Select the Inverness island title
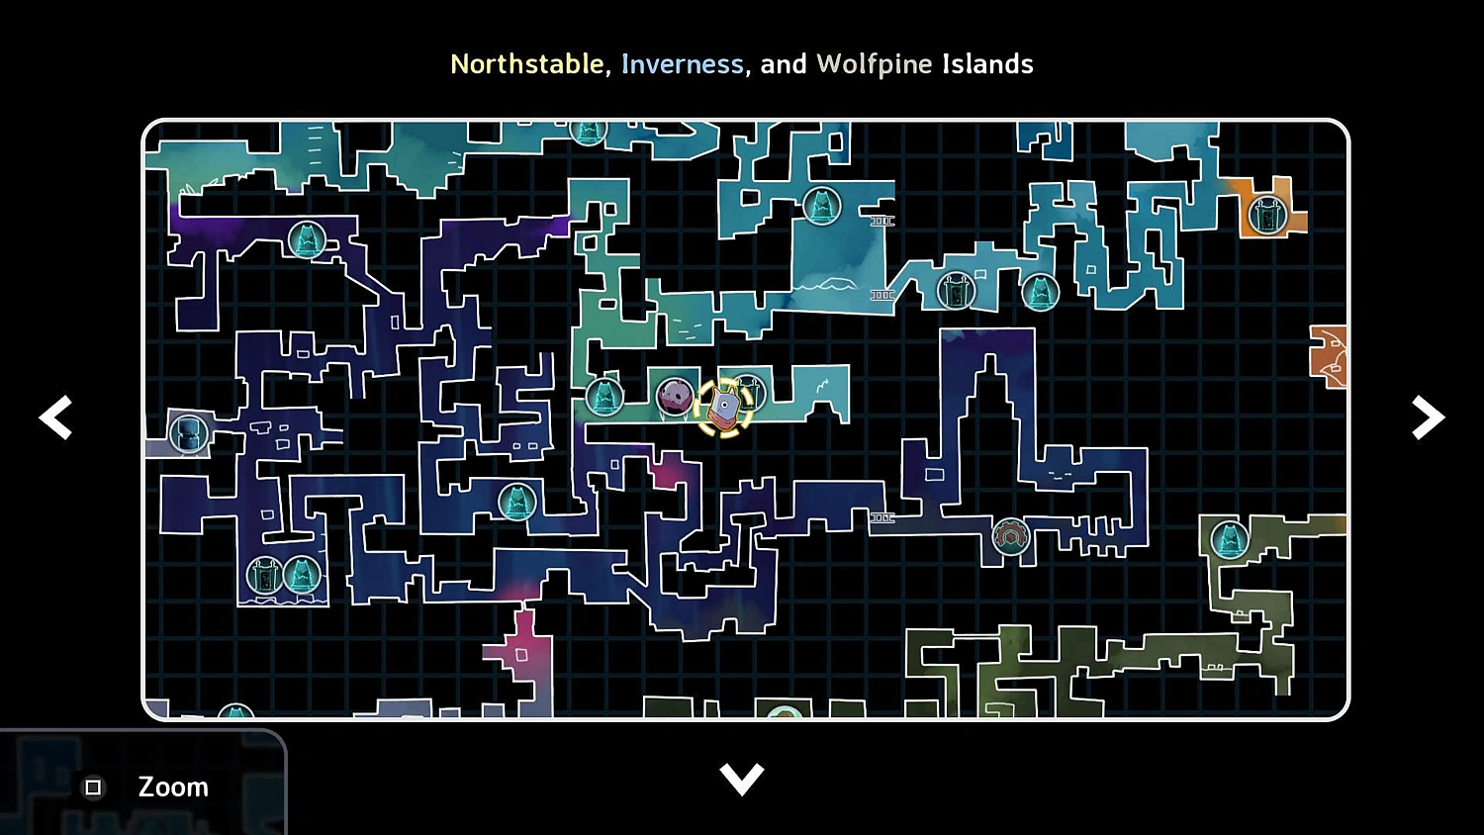This screenshot has height=835, width=1484. [683, 63]
